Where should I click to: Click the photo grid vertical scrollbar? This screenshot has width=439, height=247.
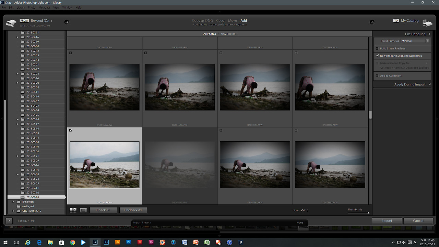370,115
